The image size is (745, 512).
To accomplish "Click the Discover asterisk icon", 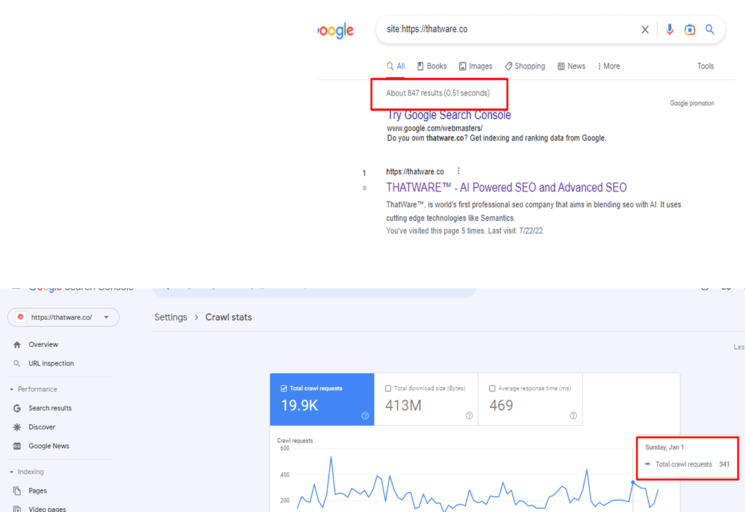I will 17,427.
